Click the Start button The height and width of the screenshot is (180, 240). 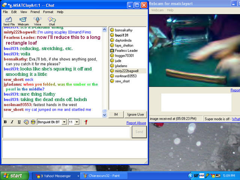tap(15, 176)
